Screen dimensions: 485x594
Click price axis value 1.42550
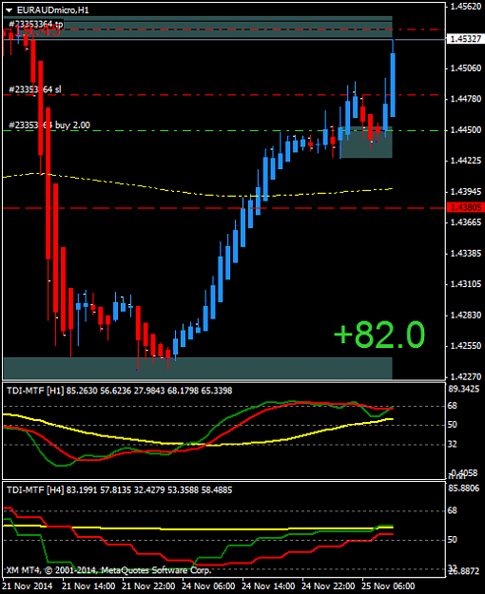coord(466,346)
